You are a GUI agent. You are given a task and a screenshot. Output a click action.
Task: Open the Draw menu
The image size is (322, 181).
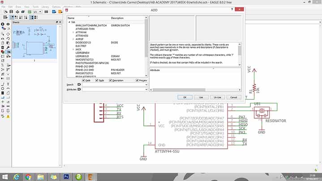18,7
